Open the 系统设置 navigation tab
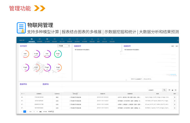The height and width of the screenshot is (123, 190). [112, 40]
